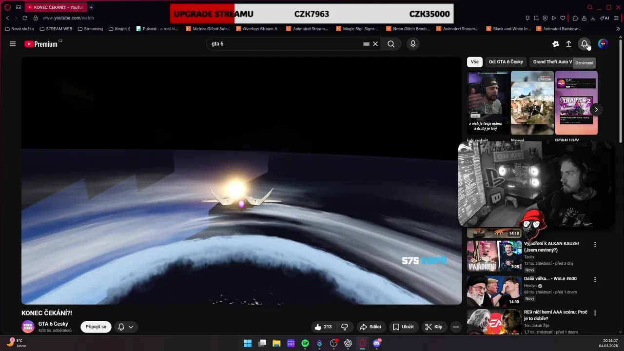Open the GTA 6 Česky channel name link

coord(53,324)
